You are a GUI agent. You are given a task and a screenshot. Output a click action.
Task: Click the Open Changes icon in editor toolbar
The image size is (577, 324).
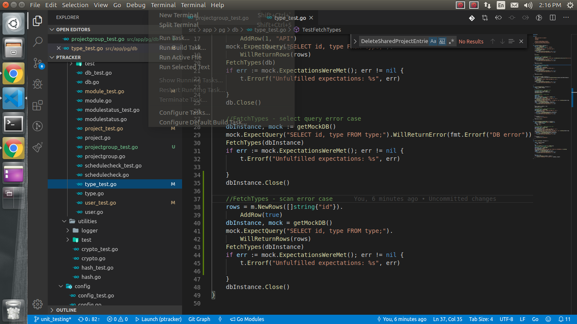485,18
